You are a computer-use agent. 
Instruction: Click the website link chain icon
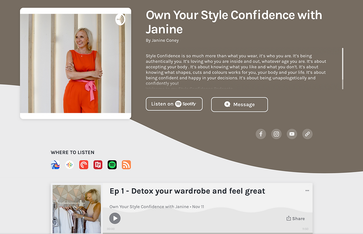tap(307, 134)
